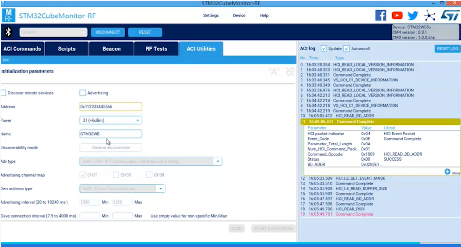Toggle the CH37 channel checkbox
Screen dimensions: 461x247
pyautogui.click(x=83, y=175)
